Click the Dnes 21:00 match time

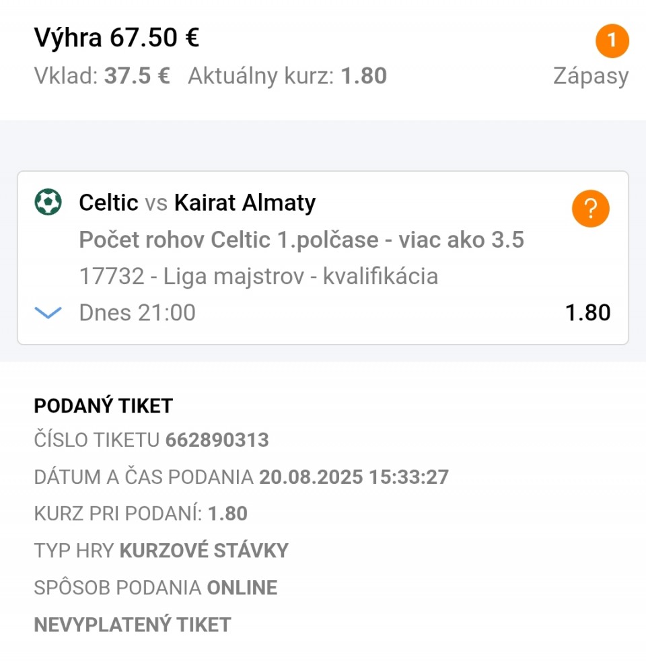point(137,313)
